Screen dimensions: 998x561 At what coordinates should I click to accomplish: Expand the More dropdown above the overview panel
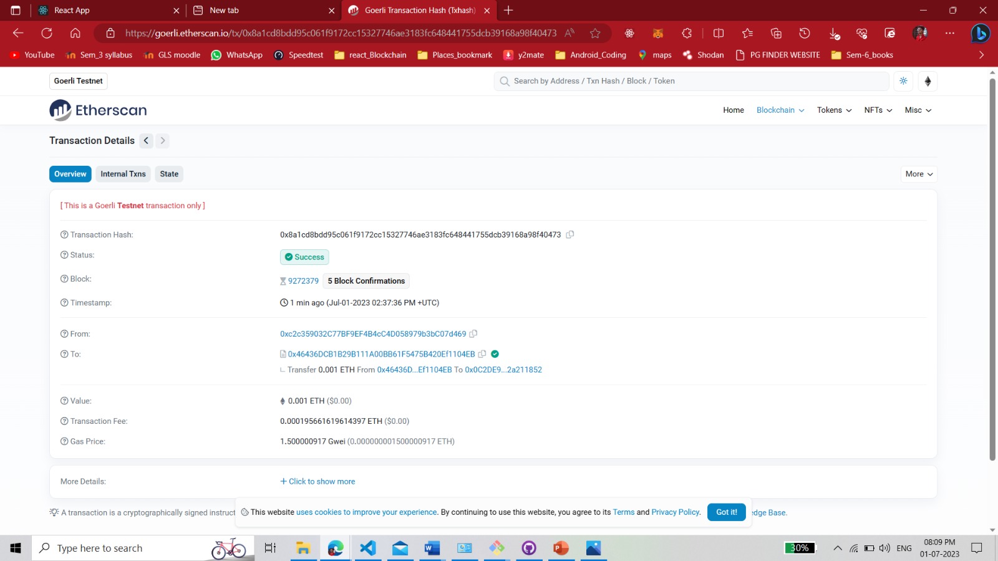918,174
